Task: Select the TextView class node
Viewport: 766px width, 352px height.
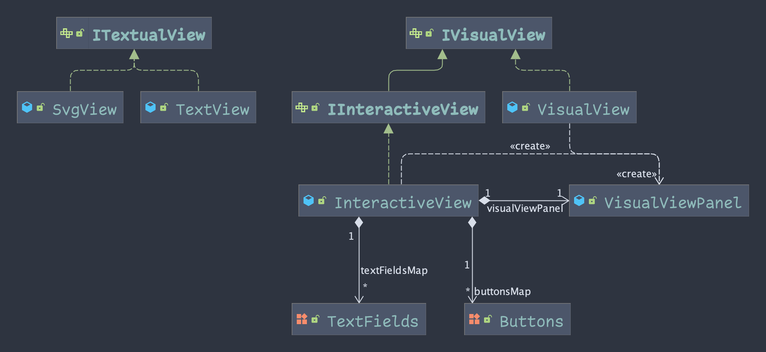Action: pyautogui.click(x=198, y=107)
